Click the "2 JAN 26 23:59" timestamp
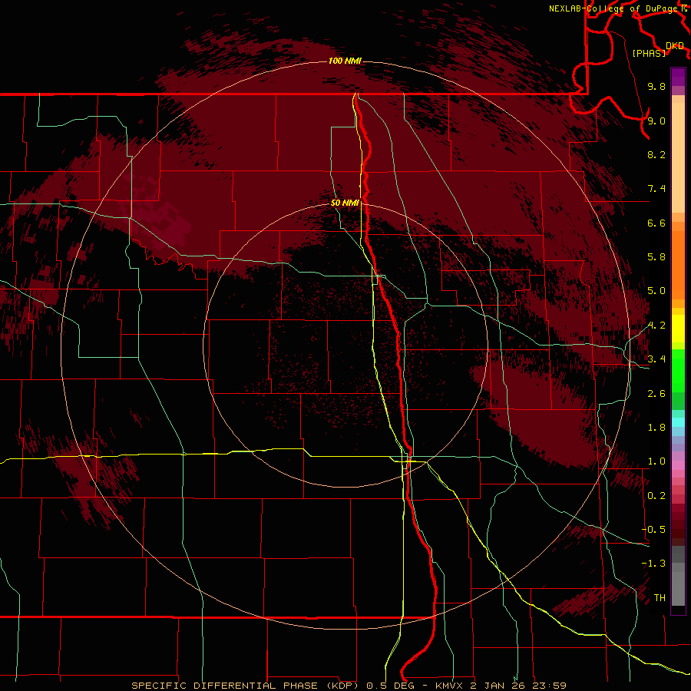The image size is (691, 691). click(518, 686)
